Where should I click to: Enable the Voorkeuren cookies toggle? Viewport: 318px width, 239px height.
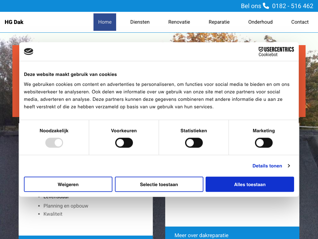124,143
